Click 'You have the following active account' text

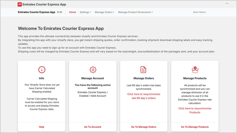click(93, 87)
